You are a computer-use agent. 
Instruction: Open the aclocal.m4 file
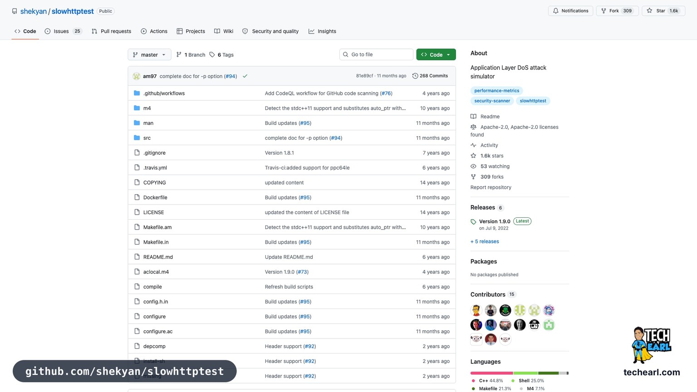pyautogui.click(x=156, y=272)
